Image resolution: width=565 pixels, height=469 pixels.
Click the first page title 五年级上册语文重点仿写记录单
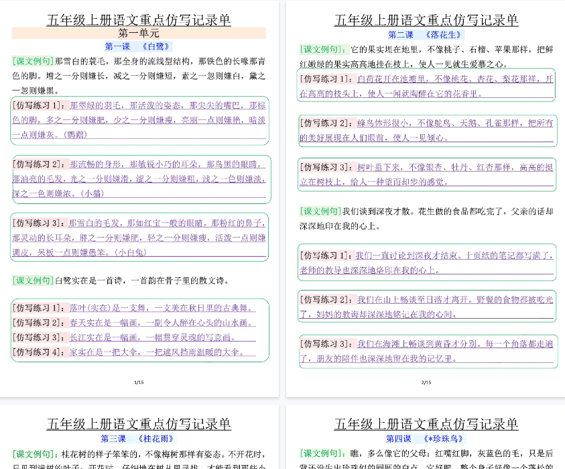(139, 20)
